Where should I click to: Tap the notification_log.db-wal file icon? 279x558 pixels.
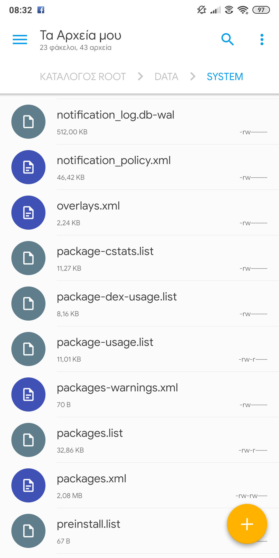pyautogui.click(x=28, y=122)
